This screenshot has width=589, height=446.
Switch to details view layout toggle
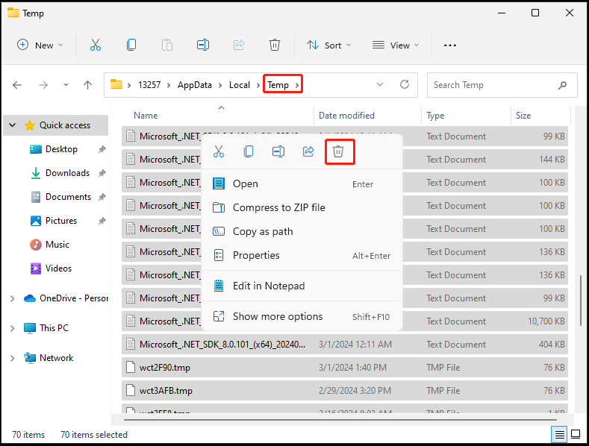pyautogui.click(x=559, y=434)
